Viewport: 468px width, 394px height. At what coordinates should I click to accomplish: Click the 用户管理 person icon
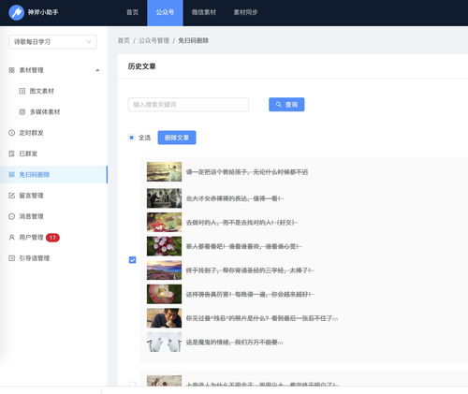[11, 237]
